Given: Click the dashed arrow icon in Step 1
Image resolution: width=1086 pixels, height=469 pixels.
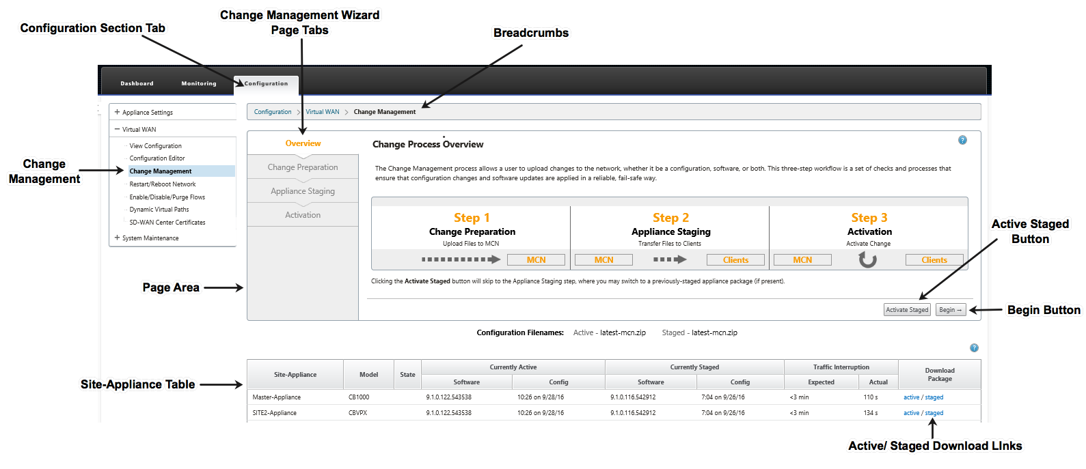Looking at the screenshot, I should coord(461,259).
